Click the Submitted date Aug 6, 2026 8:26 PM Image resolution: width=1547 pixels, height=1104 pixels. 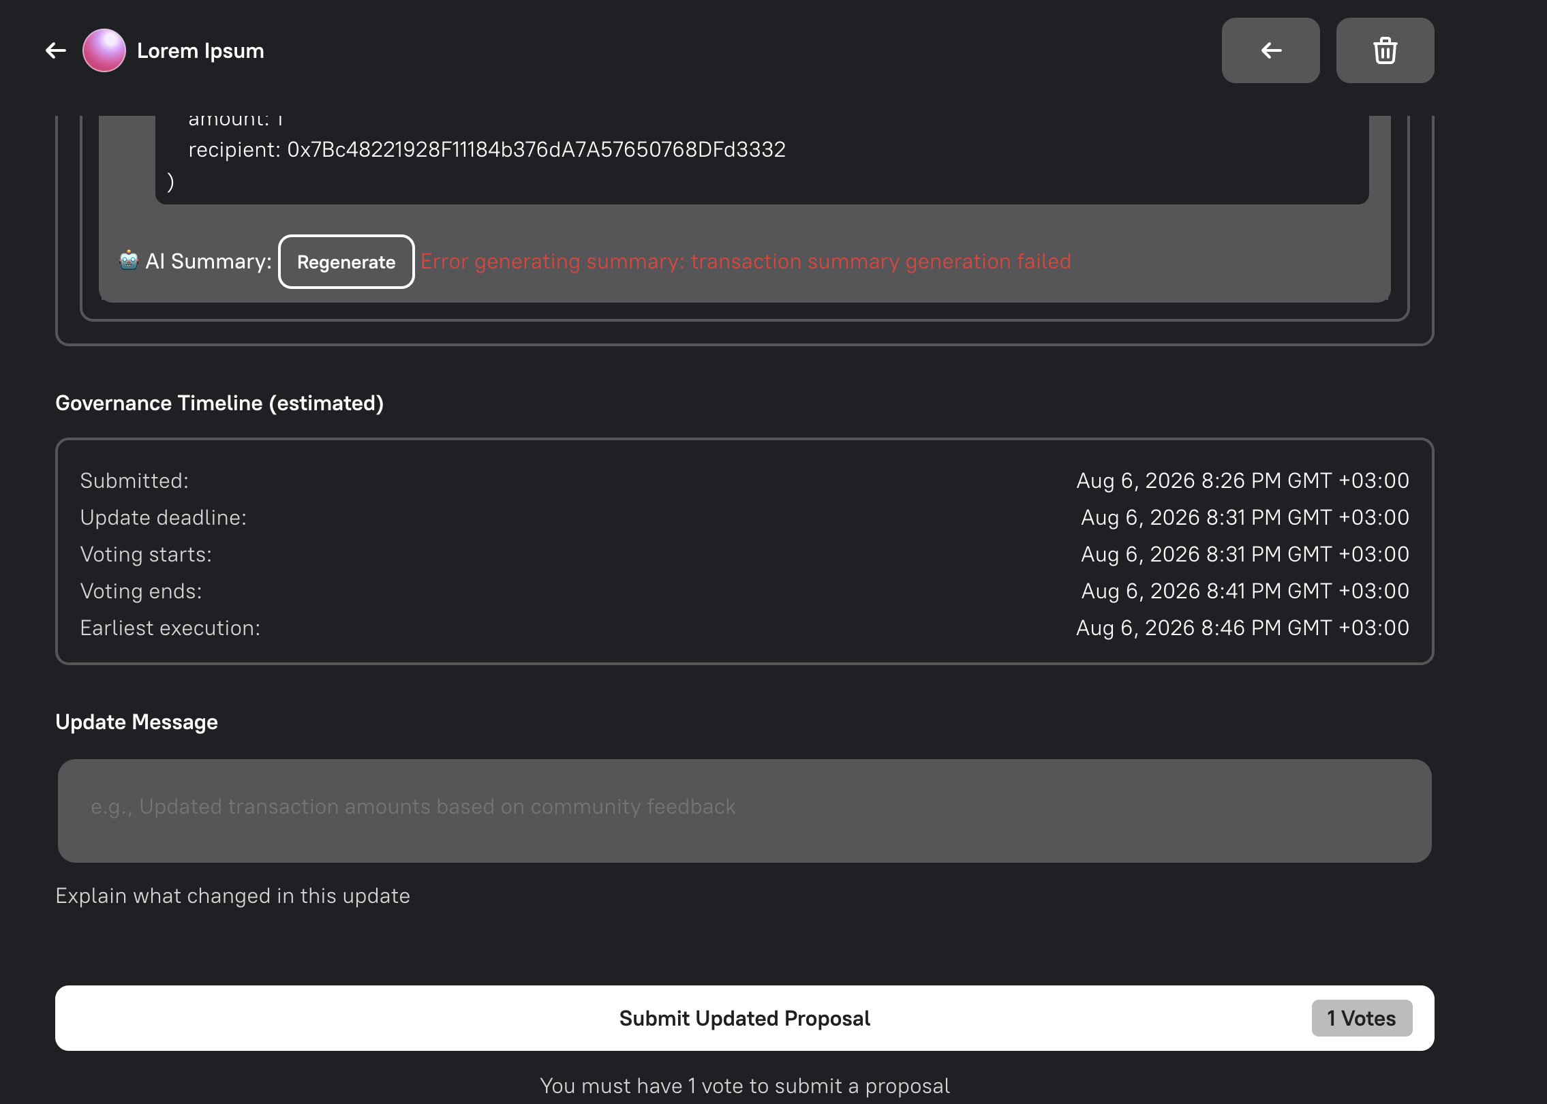(1242, 480)
